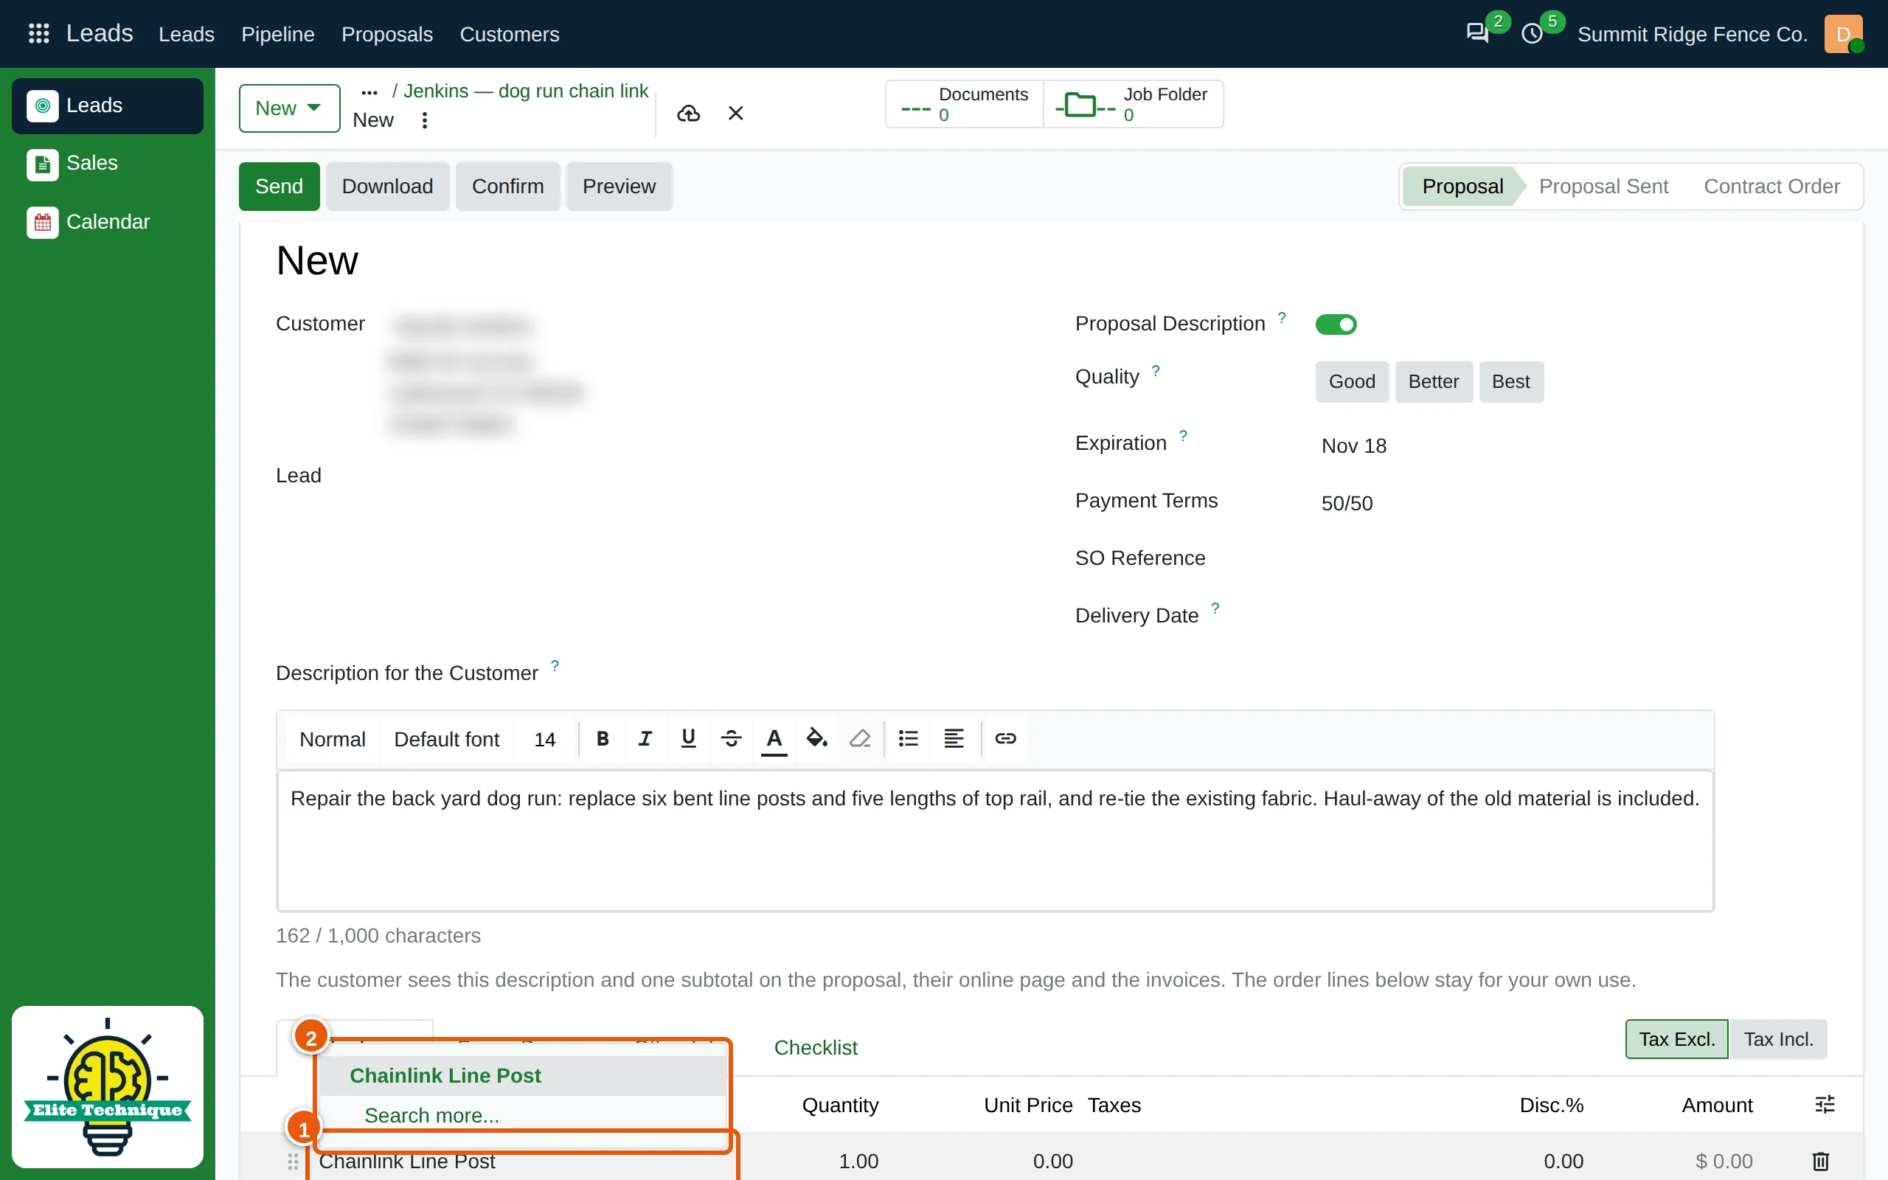Open the font color picker
Screen dimensions: 1888x1180
[774, 738]
